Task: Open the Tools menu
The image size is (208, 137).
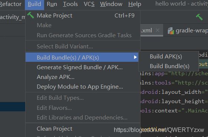Action: 70,4
